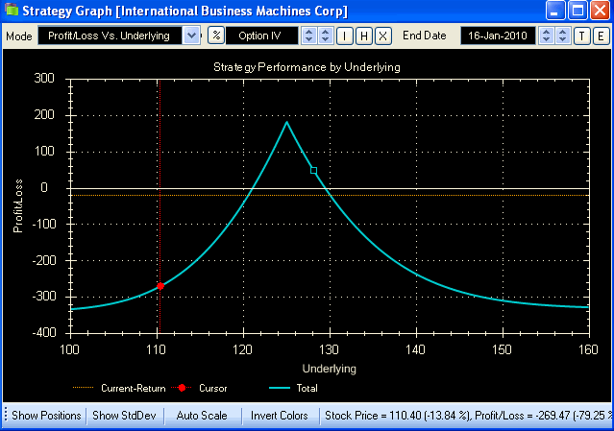
Task: Click the Profit/Loss axis label
Action: pyautogui.click(x=18, y=206)
